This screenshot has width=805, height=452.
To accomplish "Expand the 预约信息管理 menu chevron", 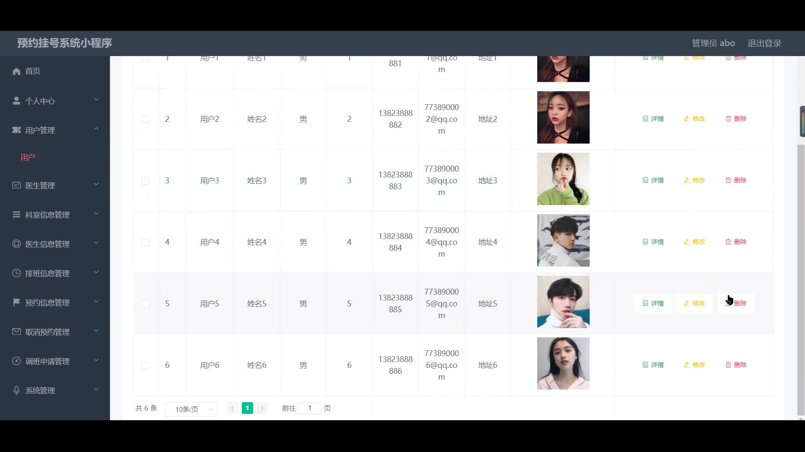I will [x=96, y=301].
